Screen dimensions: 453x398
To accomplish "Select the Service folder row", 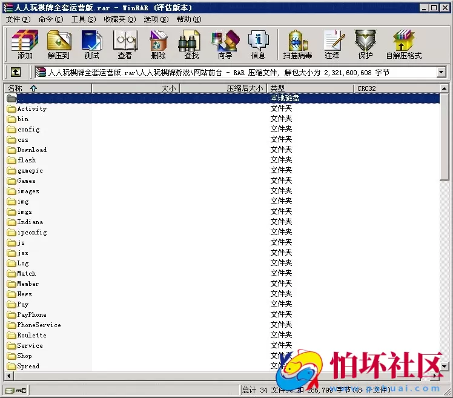I will (222, 346).
